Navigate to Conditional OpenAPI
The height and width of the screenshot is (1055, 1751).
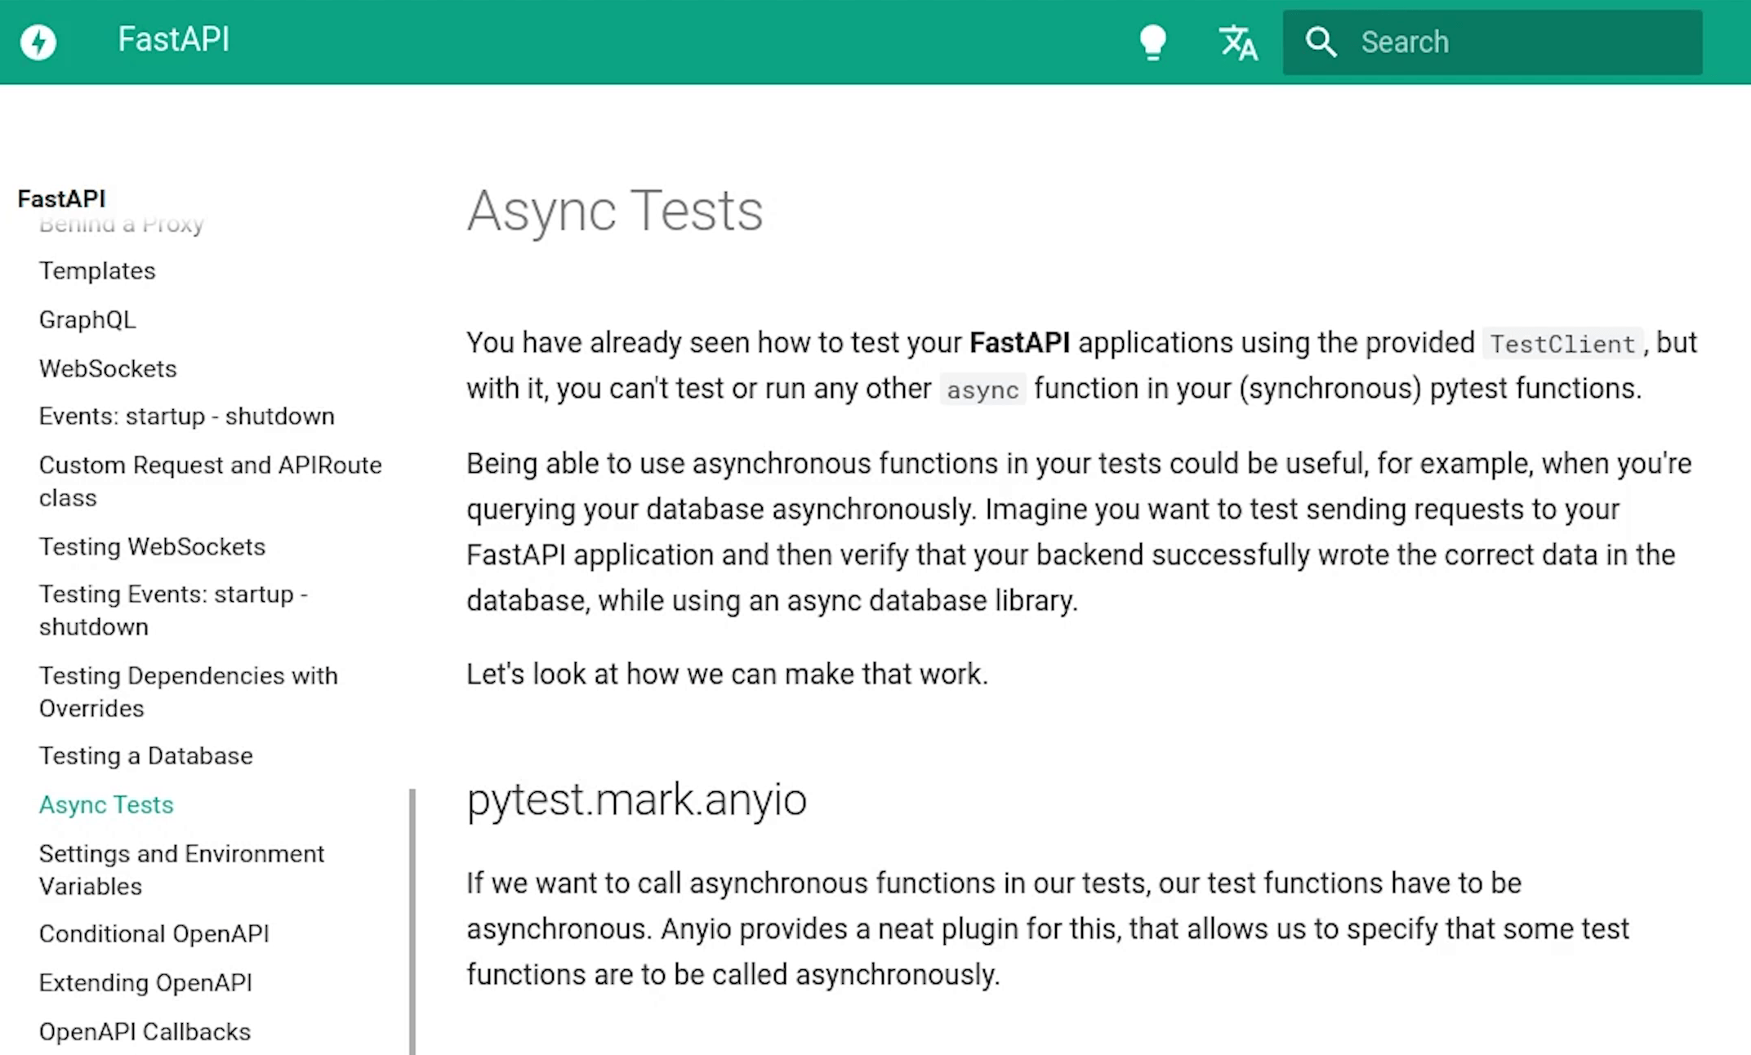click(154, 933)
